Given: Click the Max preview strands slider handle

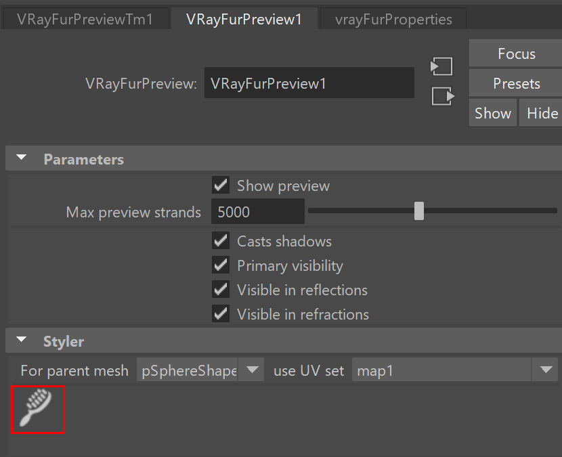Looking at the screenshot, I should pos(419,211).
